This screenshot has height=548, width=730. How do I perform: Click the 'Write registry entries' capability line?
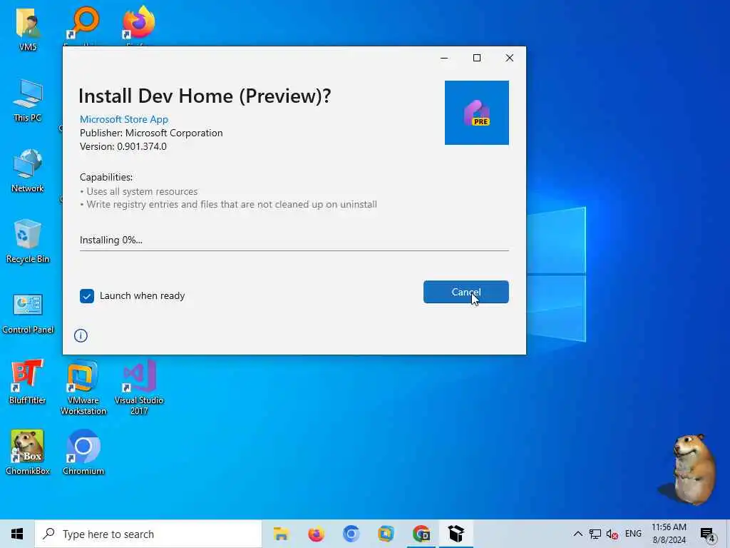[x=228, y=204]
